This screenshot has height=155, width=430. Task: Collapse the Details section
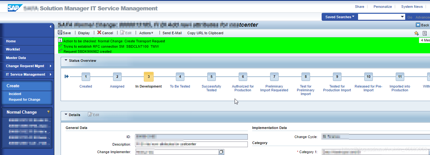click(x=66, y=115)
